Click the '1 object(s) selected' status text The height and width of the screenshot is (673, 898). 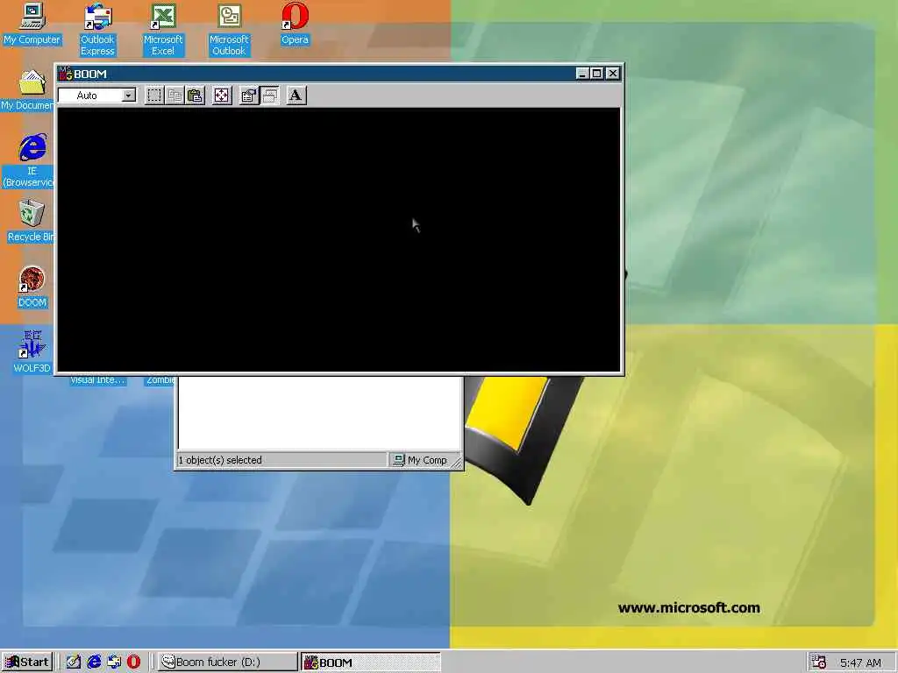point(220,460)
